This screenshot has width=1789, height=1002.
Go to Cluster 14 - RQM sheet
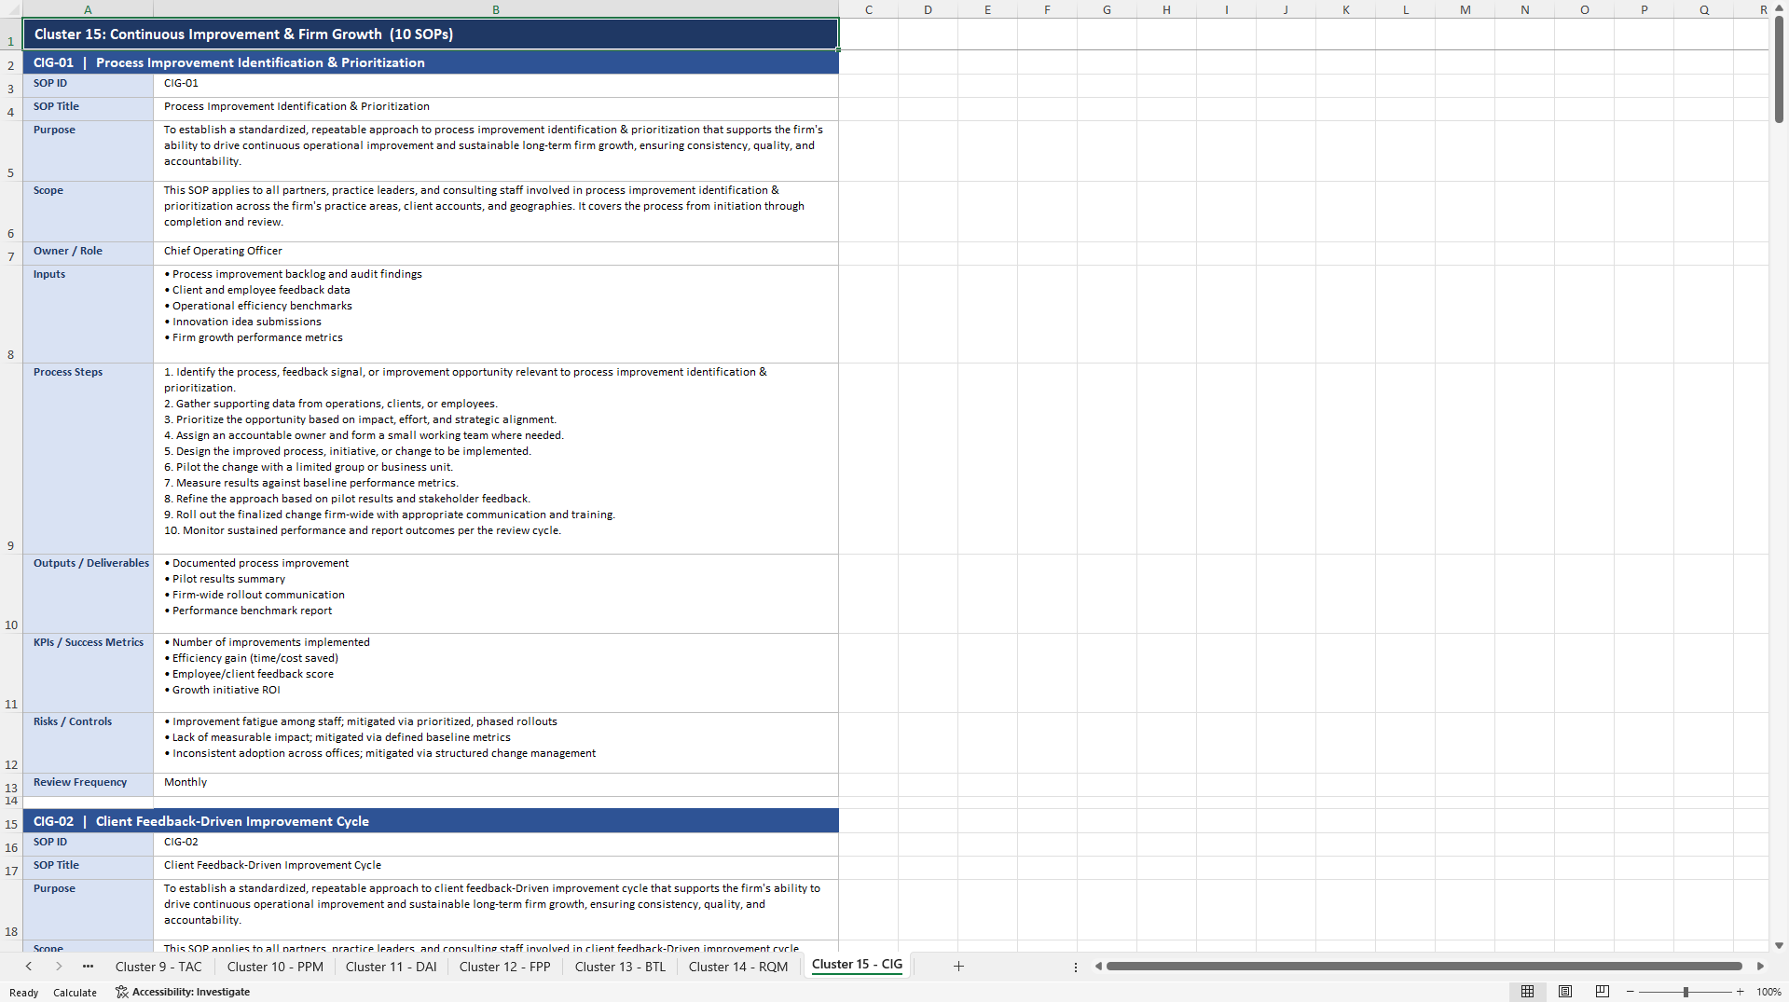click(738, 967)
